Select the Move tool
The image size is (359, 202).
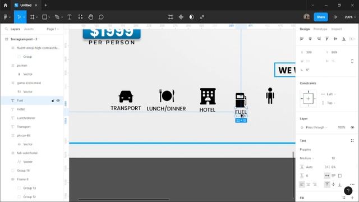pyautogui.click(x=19, y=17)
